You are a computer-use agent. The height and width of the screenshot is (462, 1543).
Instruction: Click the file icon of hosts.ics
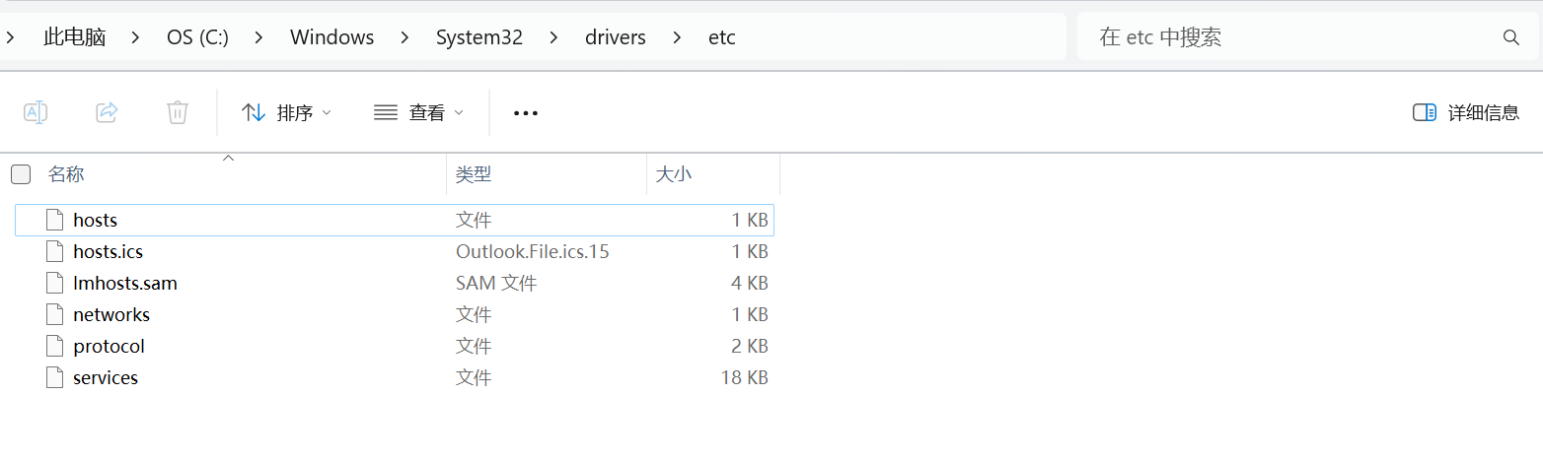pos(55,251)
